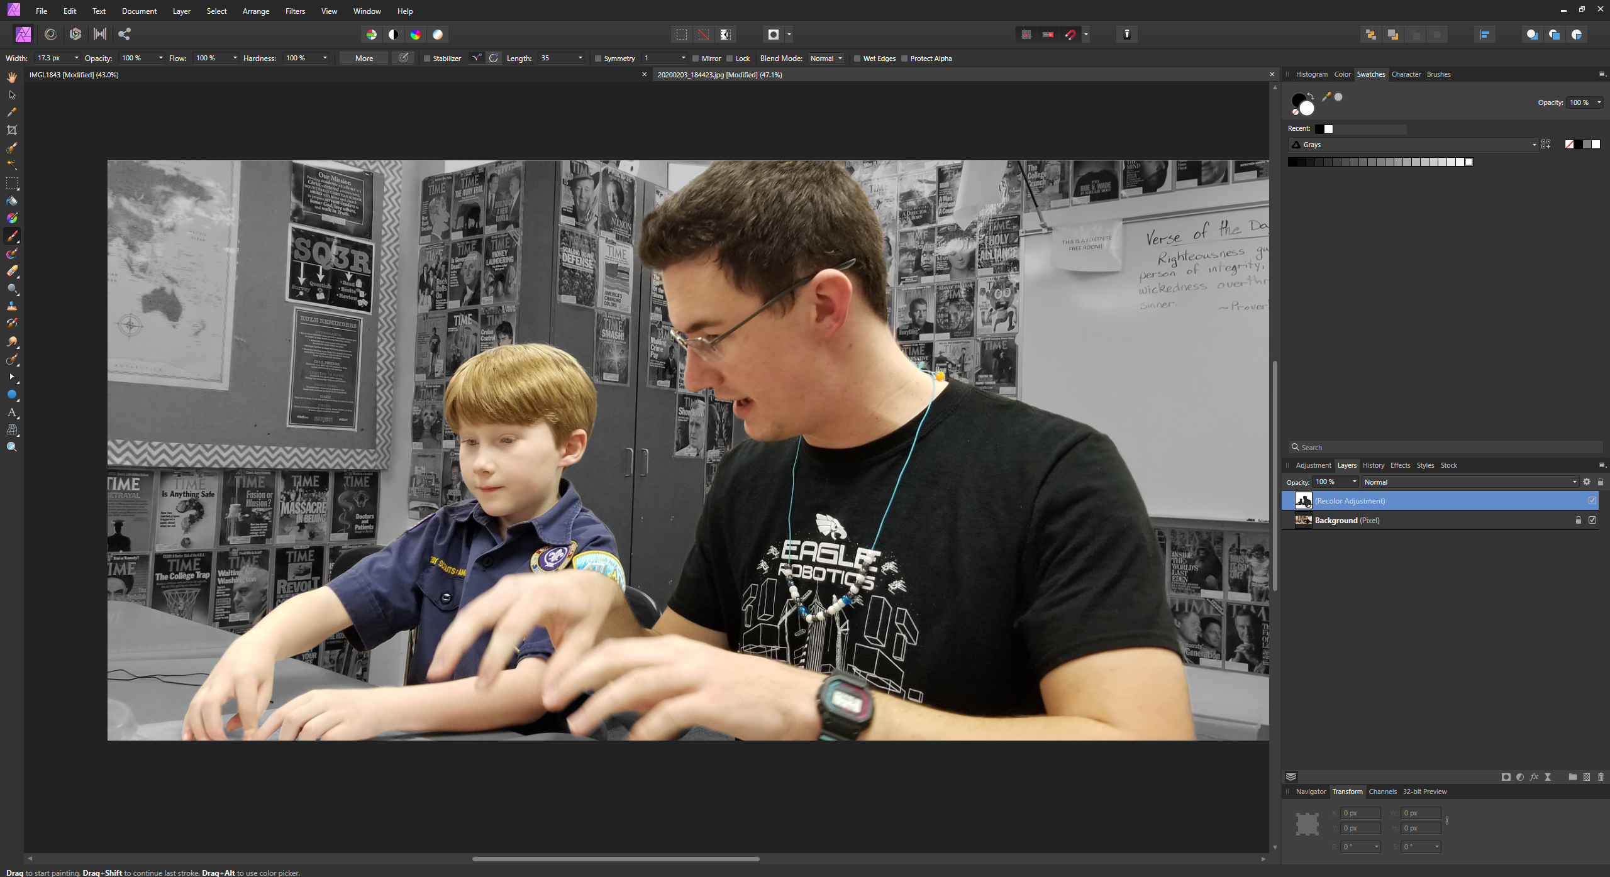
Task: Apply Auto White Balance from toolbar
Action: click(438, 35)
